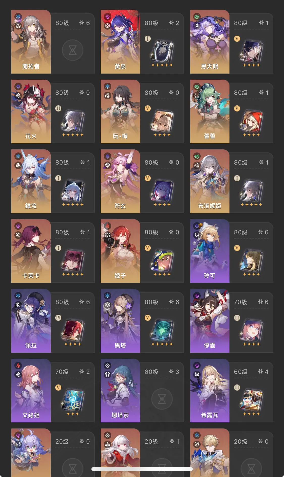
Task: Open 黑天鵝's light cone icon
Action: (251, 51)
